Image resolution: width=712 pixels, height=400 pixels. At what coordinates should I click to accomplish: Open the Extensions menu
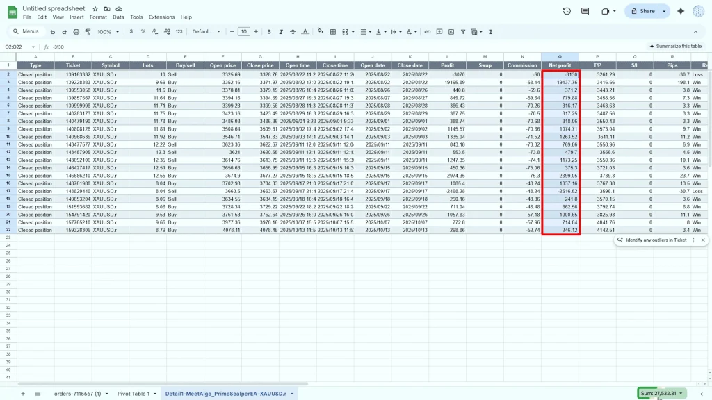(x=161, y=17)
